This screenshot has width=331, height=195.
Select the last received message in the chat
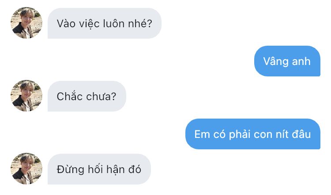[99, 169]
